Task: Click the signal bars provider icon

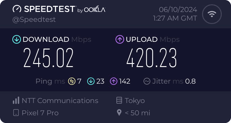Action: (x=16, y=101)
